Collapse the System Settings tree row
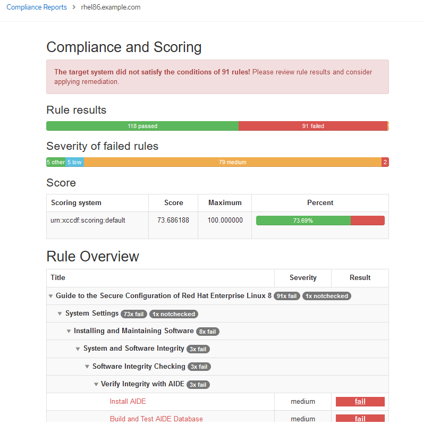The image size is (423, 424). (60, 314)
